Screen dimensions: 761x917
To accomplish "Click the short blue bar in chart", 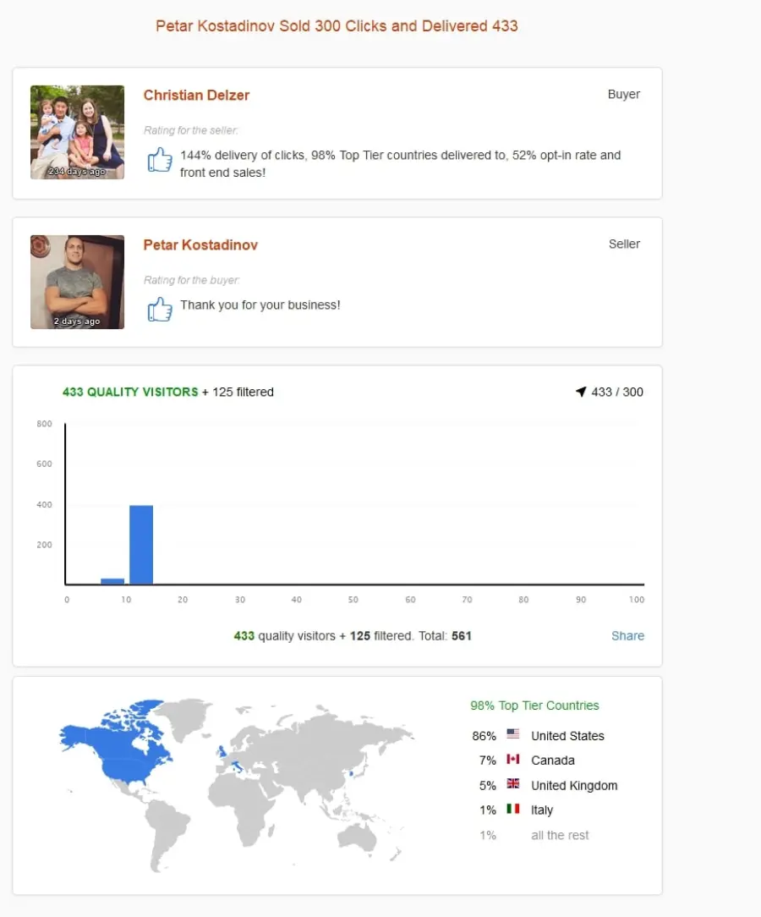I will pos(112,580).
